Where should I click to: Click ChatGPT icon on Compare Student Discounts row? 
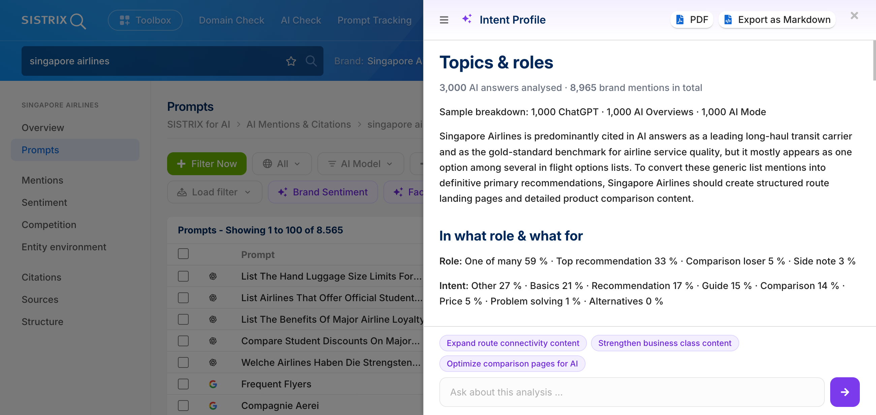click(x=213, y=341)
